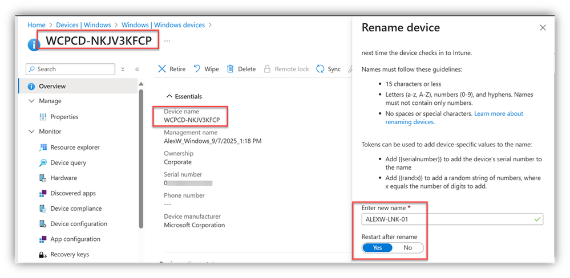The height and width of the screenshot is (278, 570).
Task: Click the Recovery keys lock icon
Action: pyautogui.click(x=43, y=255)
